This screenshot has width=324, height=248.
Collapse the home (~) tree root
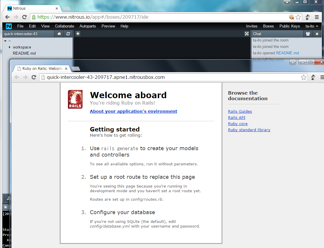click(5, 41)
